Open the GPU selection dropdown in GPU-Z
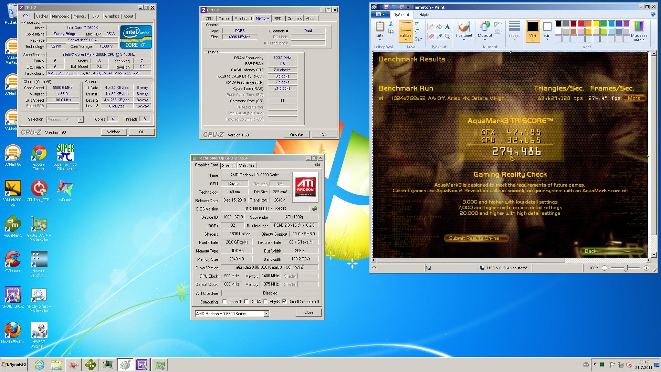This screenshot has height=372, width=661. pos(266,314)
